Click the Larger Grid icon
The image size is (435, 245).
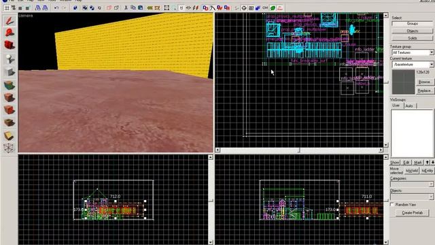coord(27,8)
